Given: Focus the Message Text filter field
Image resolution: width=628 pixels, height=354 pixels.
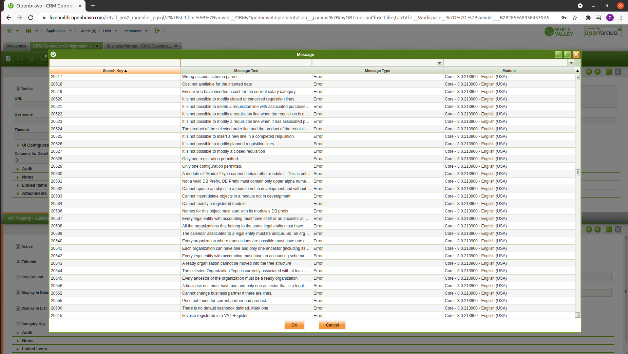Looking at the screenshot, I should (246, 63).
